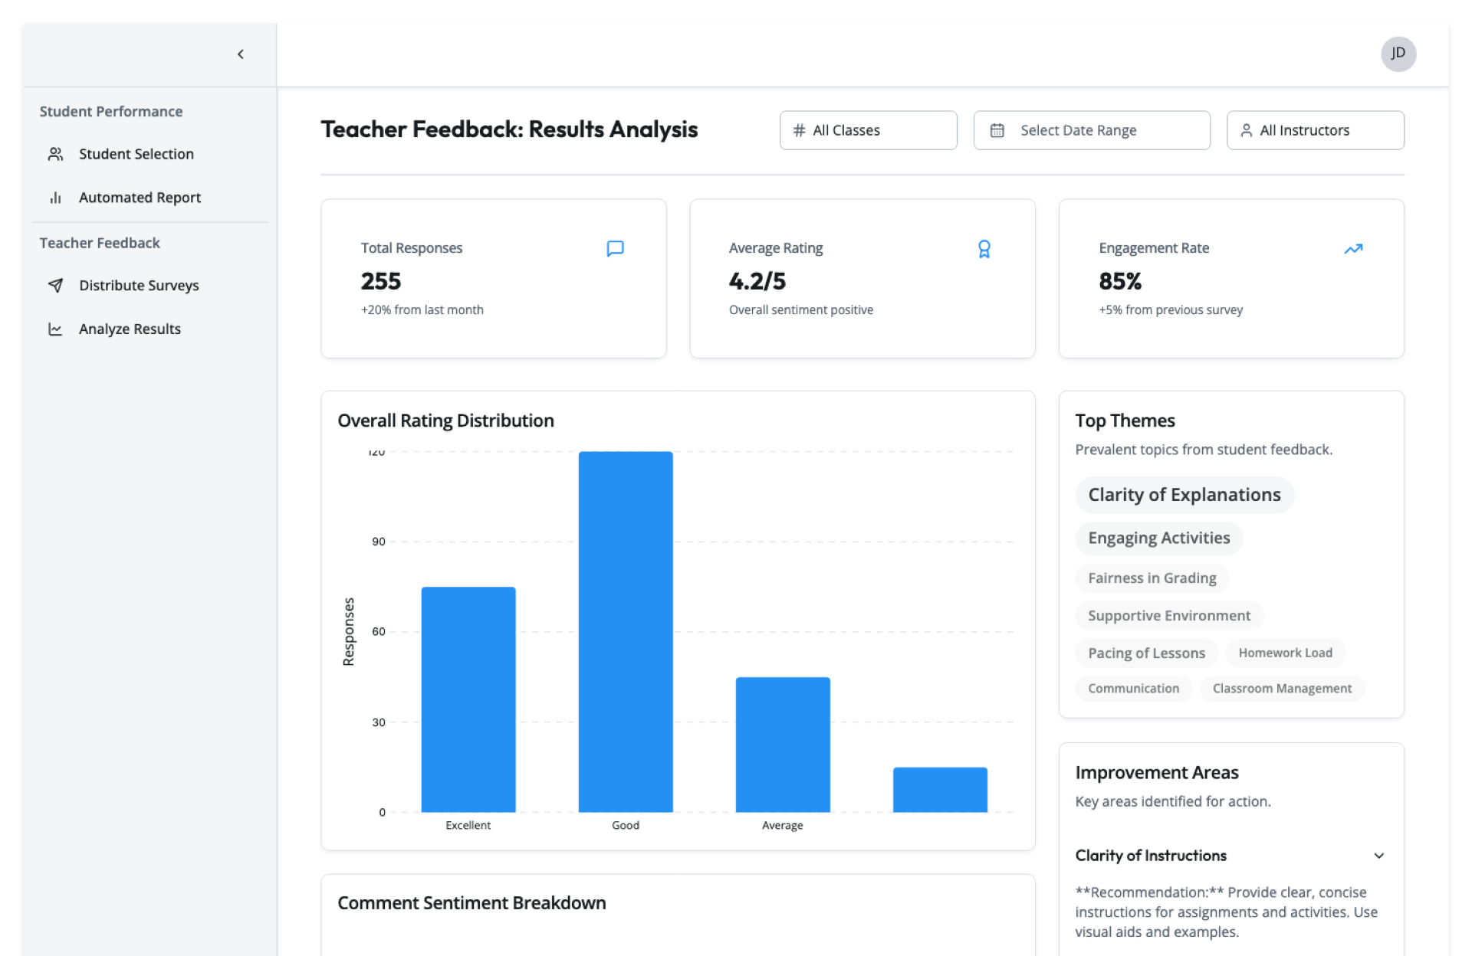The image size is (1472, 956).
Task: Open the Select Date Range picker
Action: click(x=1091, y=131)
